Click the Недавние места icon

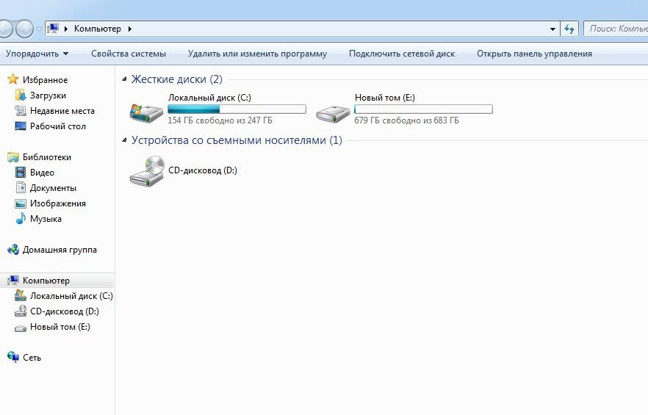pos(21,110)
